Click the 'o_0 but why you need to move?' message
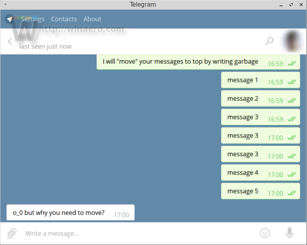The image size is (307, 245). (71, 212)
